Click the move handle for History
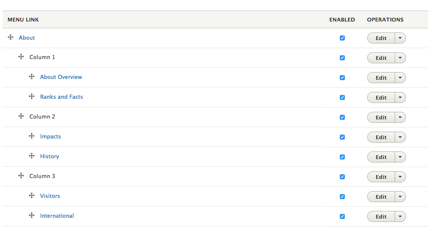Screen dimensions: 428x227 click(32, 156)
